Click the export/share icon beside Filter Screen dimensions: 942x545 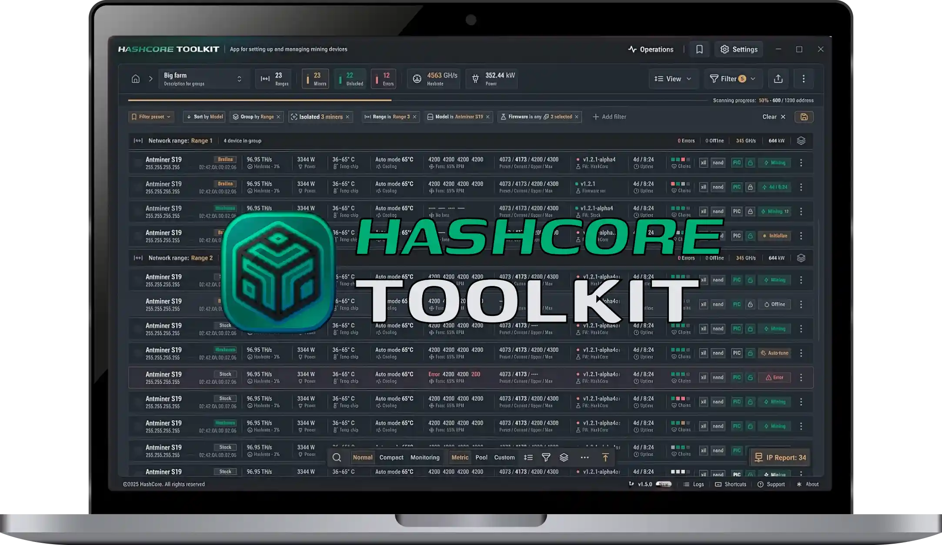tap(778, 79)
